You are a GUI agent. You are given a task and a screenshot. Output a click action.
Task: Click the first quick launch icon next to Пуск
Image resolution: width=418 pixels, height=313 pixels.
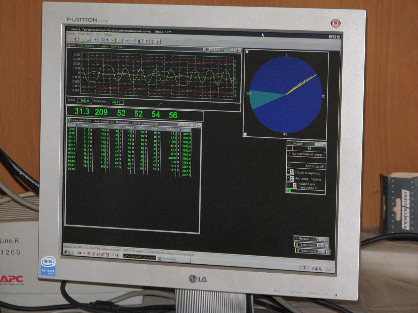[x=79, y=253]
